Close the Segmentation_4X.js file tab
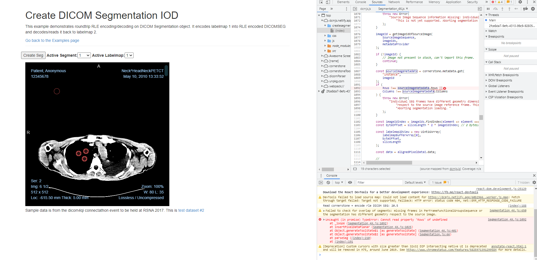The image size is (537, 260). pyautogui.click(x=407, y=9)
